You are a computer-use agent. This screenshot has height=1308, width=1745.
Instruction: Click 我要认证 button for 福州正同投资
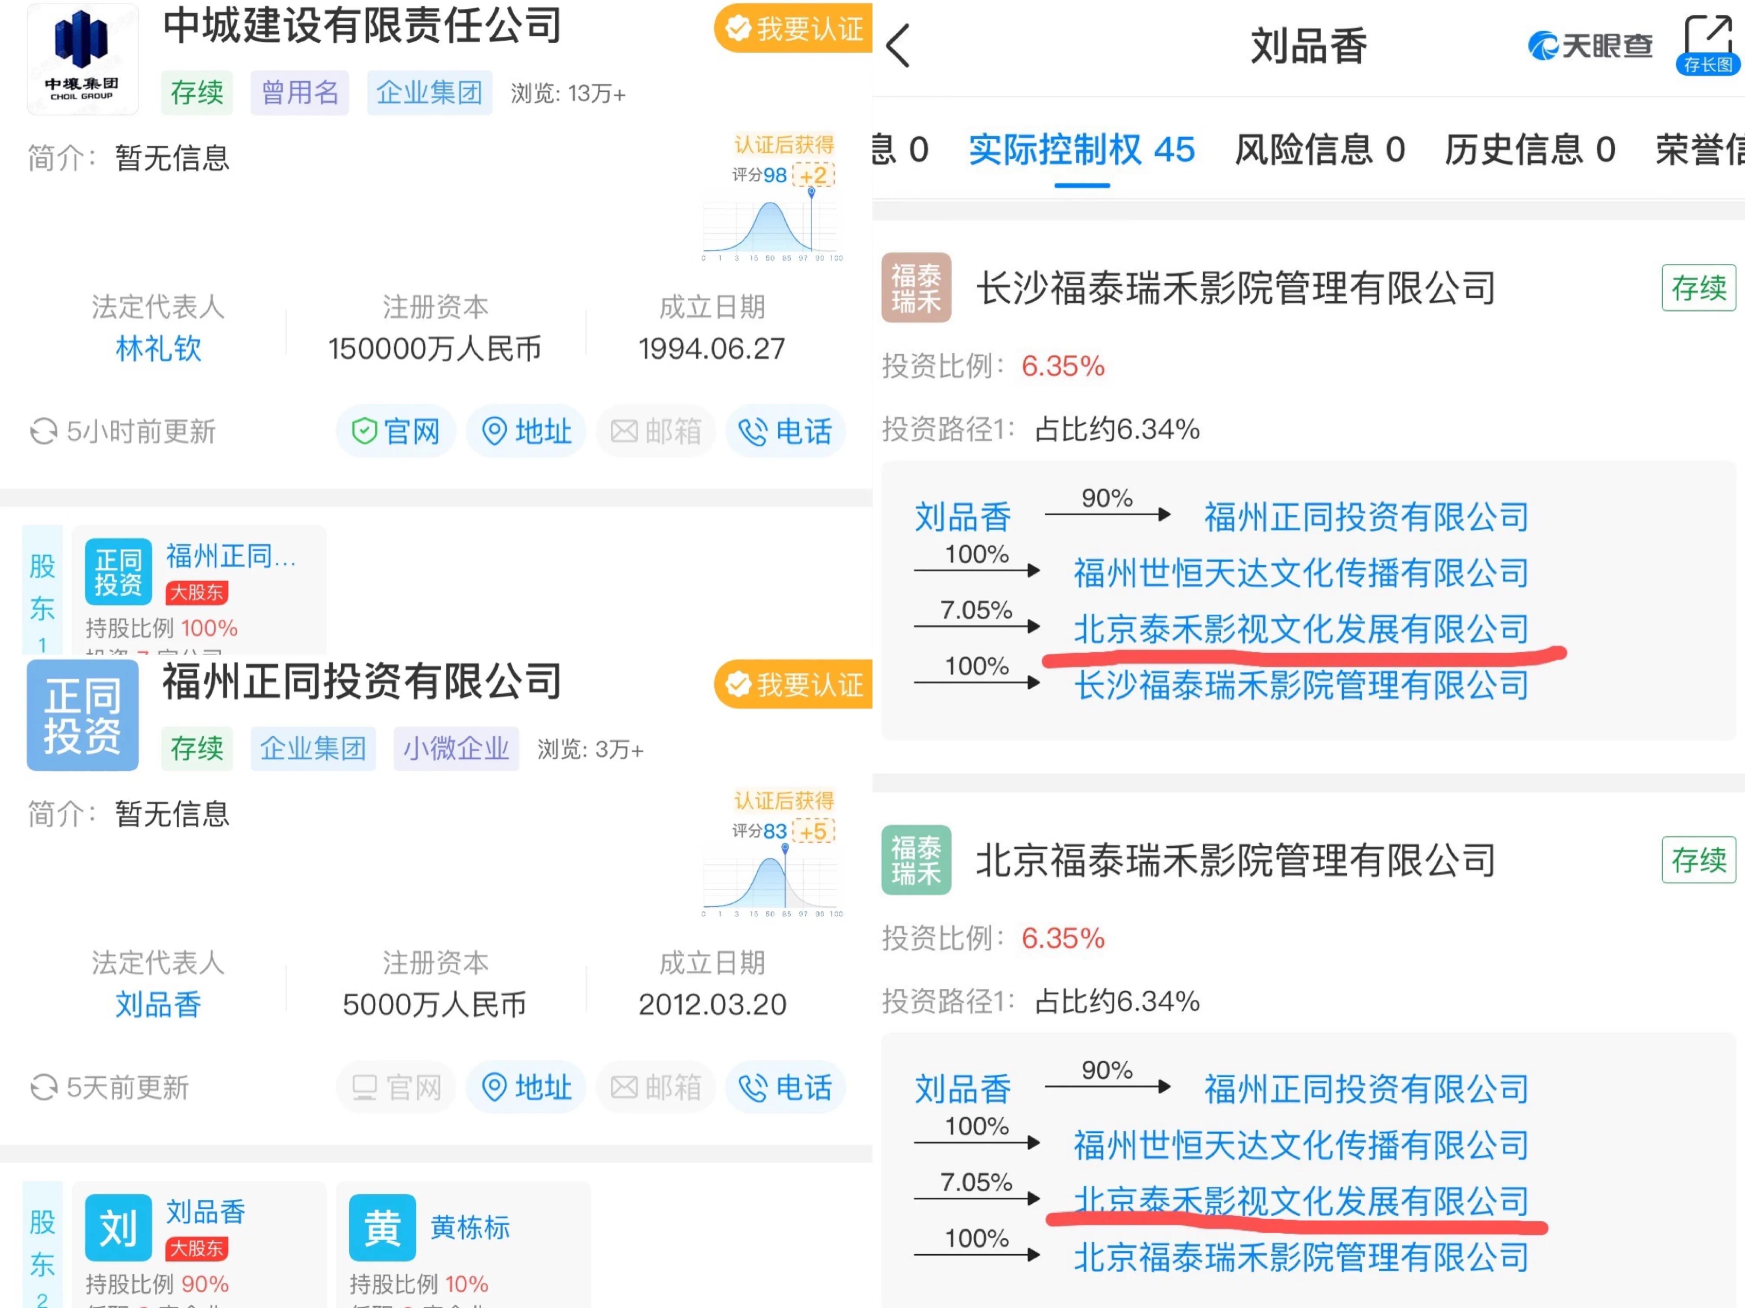(x=794, y=684)
